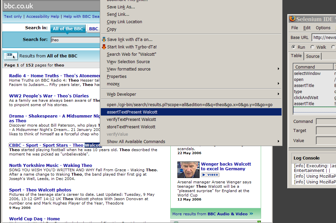The height and width of the screenshot is (223, 336).
Task: Open Drama Shakespeare Midsummer Night result link
Action: (54, 118)
